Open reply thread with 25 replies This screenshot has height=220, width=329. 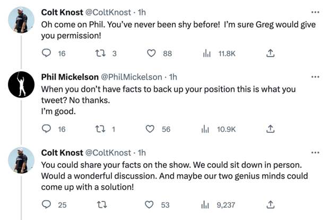click(x=46, y=204)
